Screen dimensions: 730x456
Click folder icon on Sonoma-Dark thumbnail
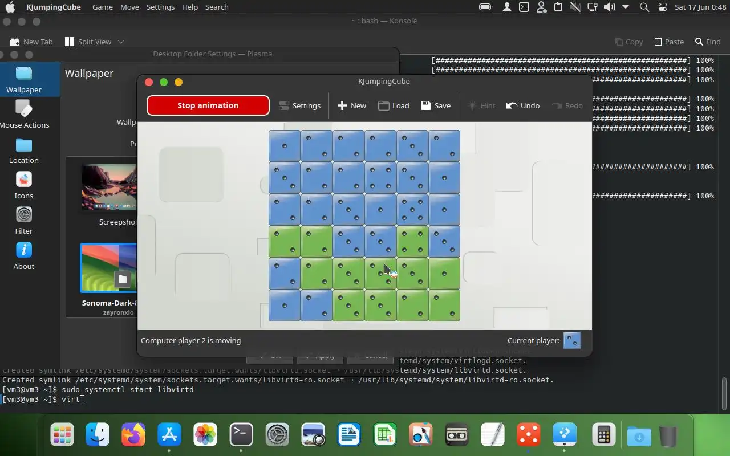click(x=122, y=279)
